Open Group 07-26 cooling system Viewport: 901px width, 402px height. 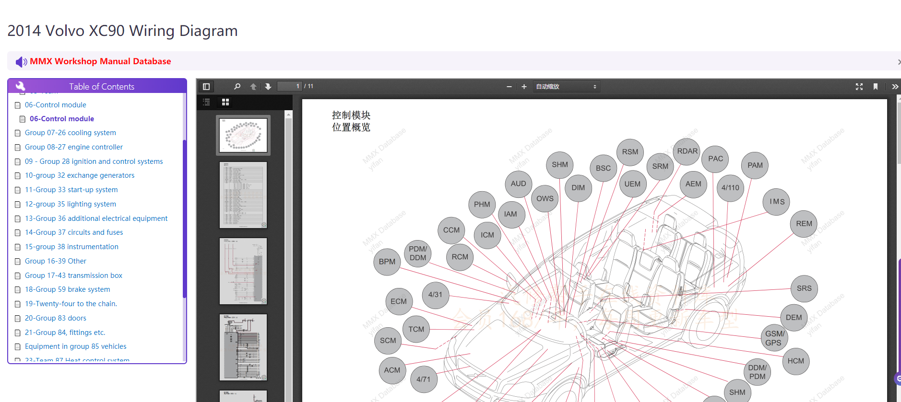tap(71, 133)
